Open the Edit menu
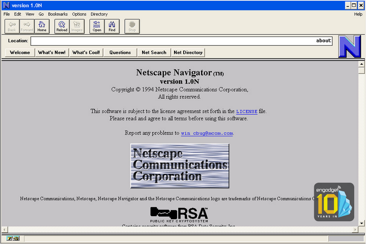The image size is (366, 244). pyautogui.click(x=17, y=14)
